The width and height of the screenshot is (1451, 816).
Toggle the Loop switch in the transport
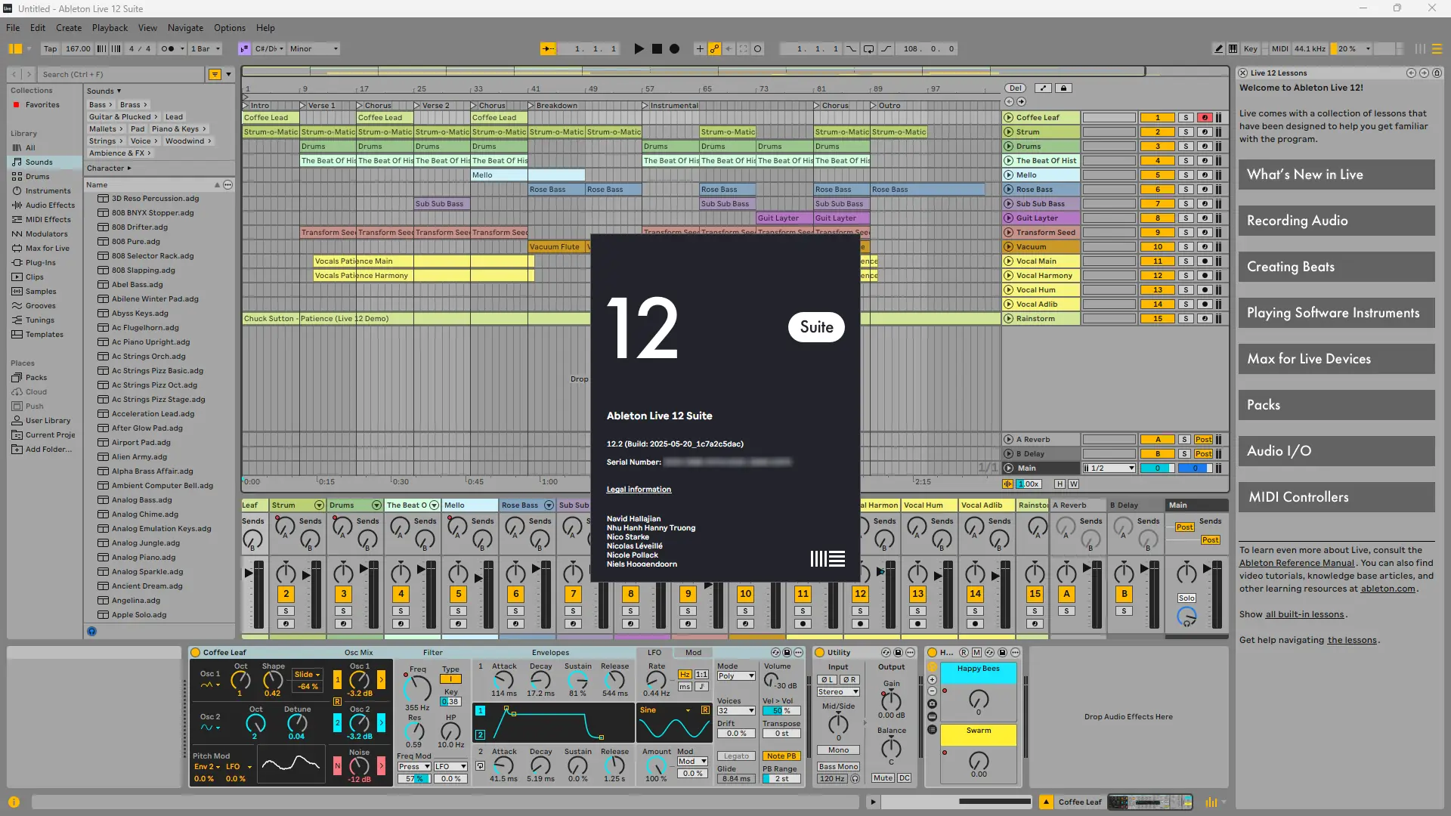[868, 49]
